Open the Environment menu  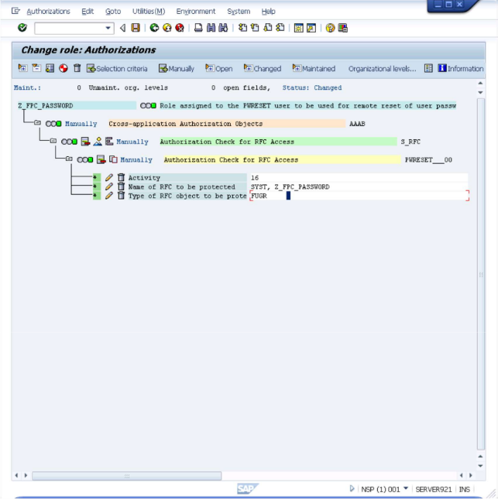(196, 12)
